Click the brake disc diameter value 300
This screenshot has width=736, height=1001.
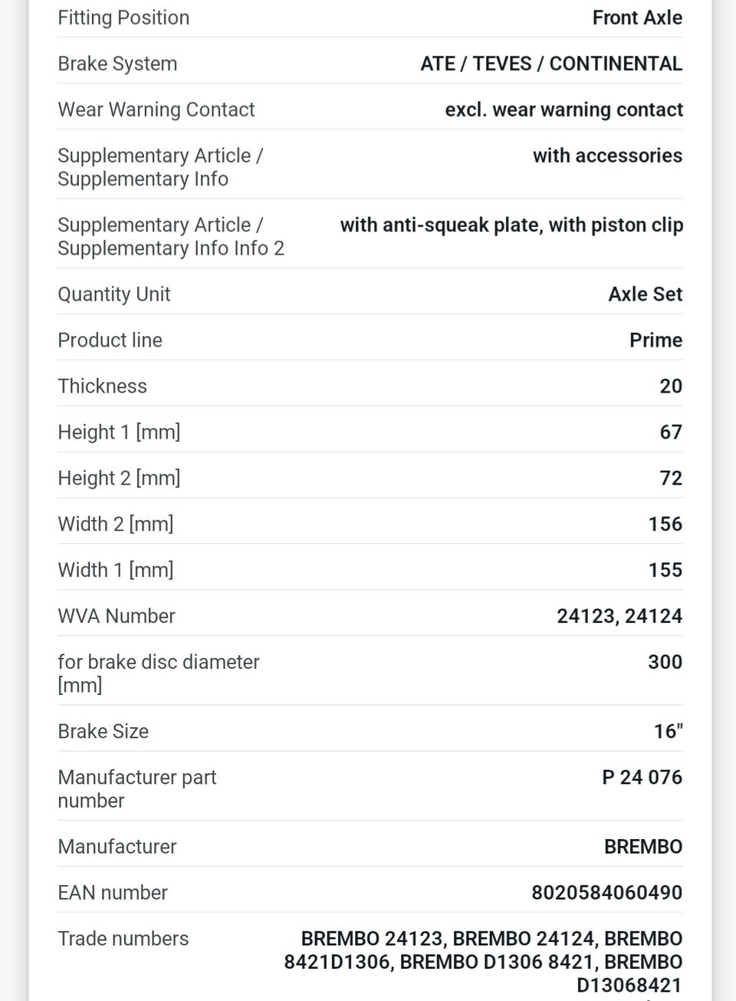[x=665, y=662]
